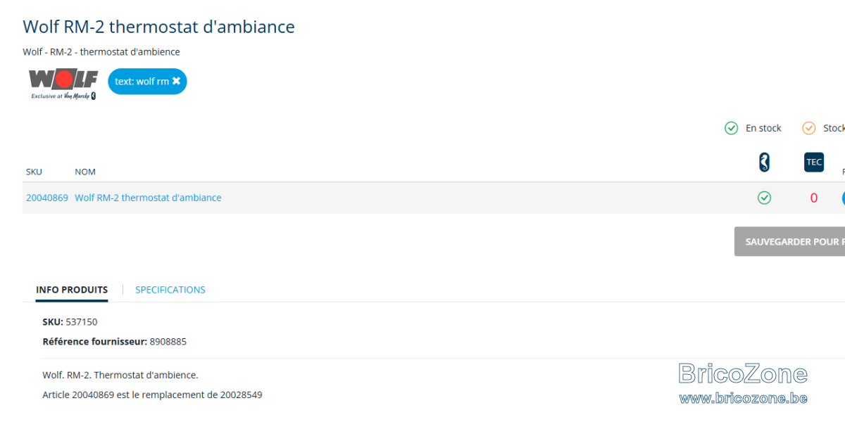Click the blue circular icon at row end
845x429 pixels.
click(844, 198)
